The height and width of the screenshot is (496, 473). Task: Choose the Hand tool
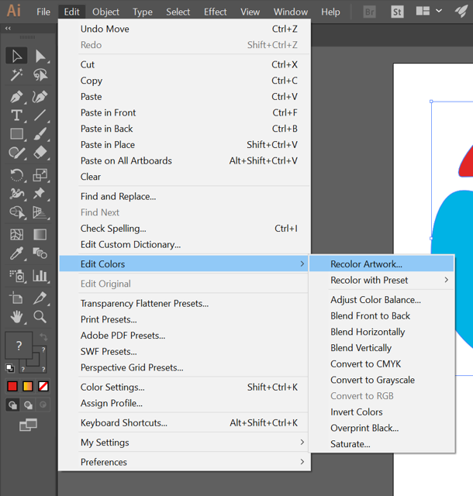pos(16,316)
